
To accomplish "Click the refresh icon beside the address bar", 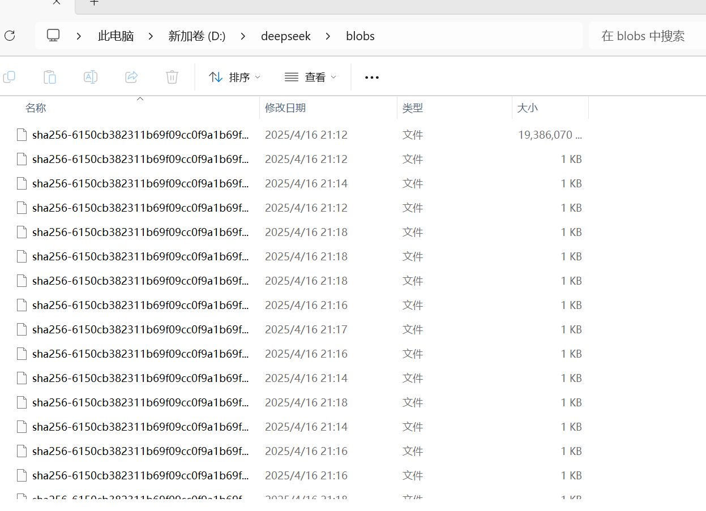I will (9, 36).
